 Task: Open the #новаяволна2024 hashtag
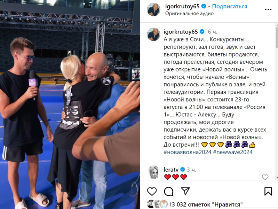coord(188,152)
